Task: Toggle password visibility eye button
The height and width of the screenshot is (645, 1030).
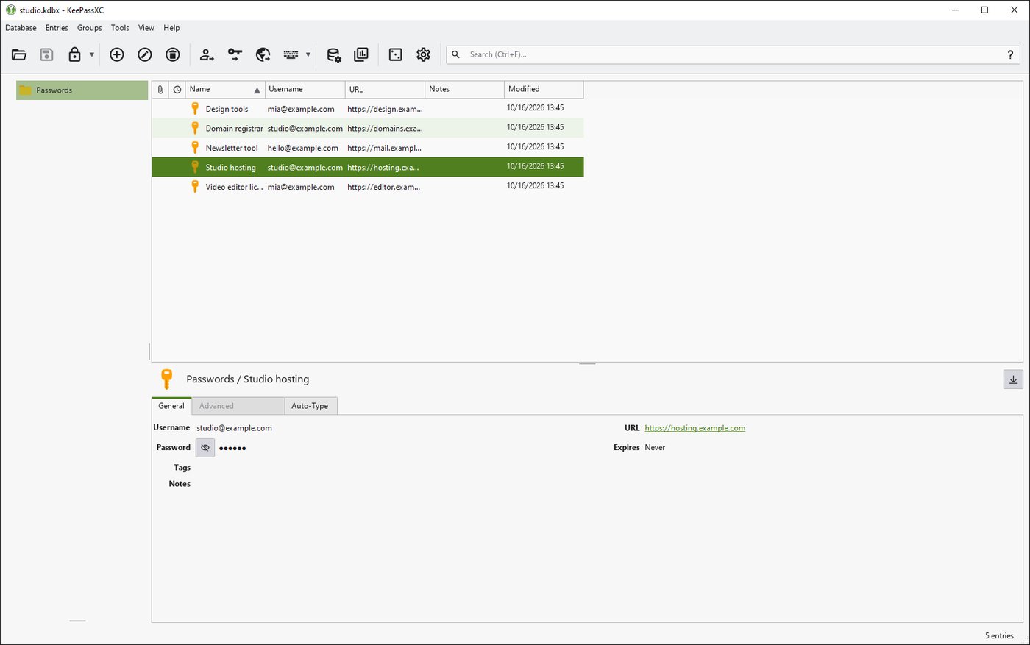Action: [x=205, y=447]
